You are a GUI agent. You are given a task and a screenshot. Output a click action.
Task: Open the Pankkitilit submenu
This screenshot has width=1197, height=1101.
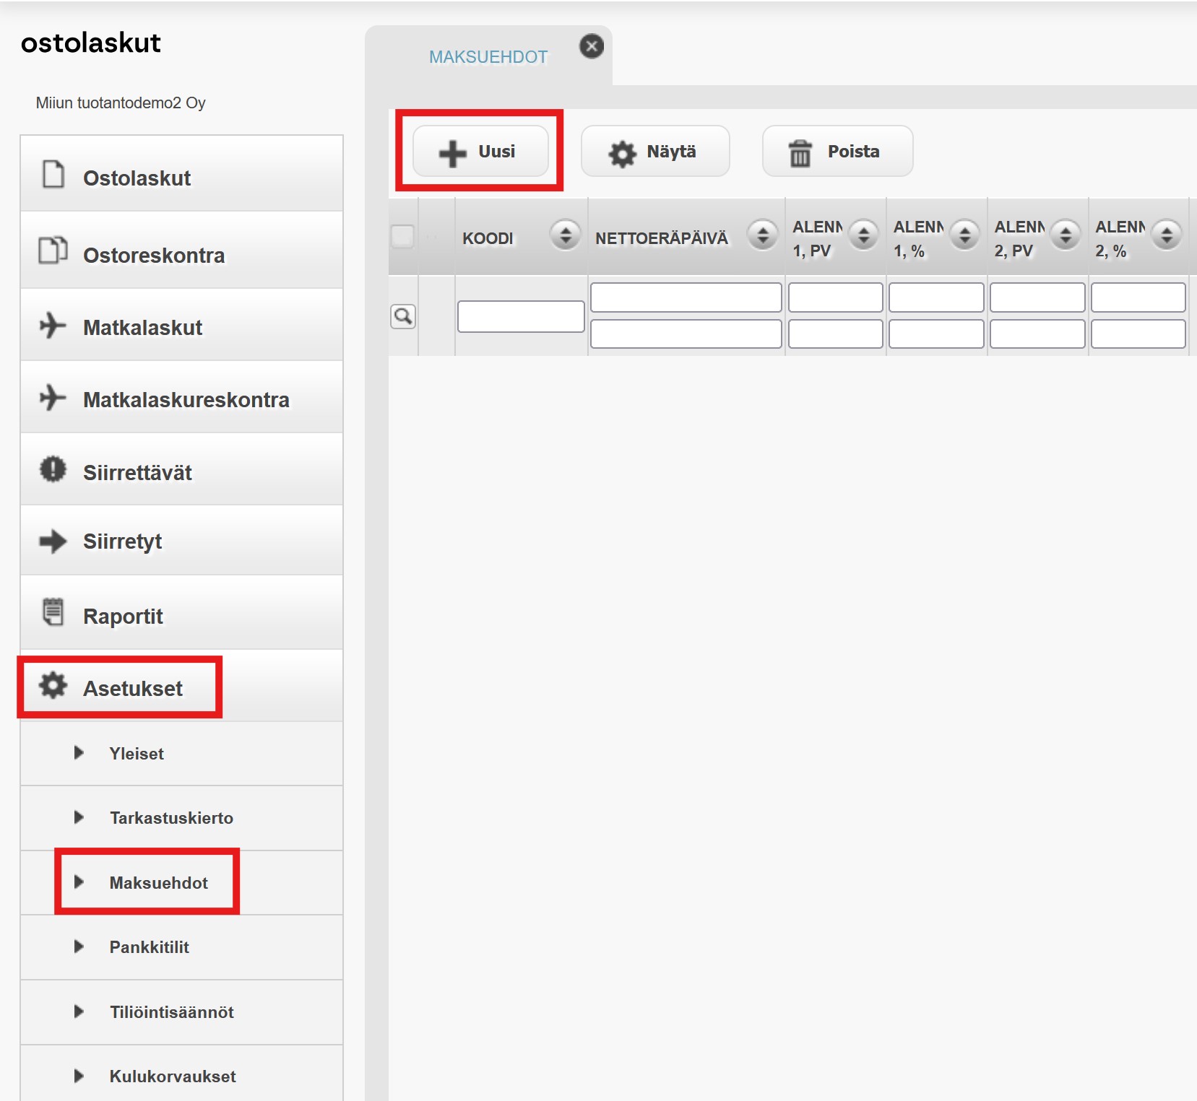[182, 947]
